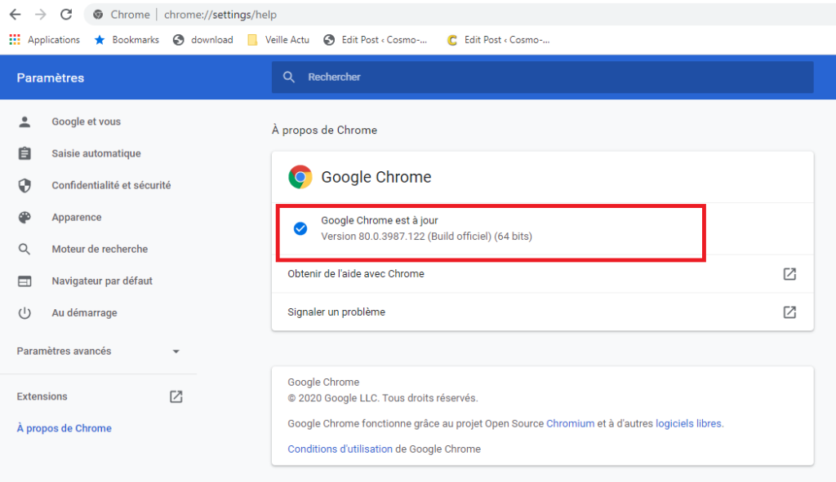836x482 pixels.
Task: Click the Paramètres avancés dropdown arrow
Action: [176, 352]
